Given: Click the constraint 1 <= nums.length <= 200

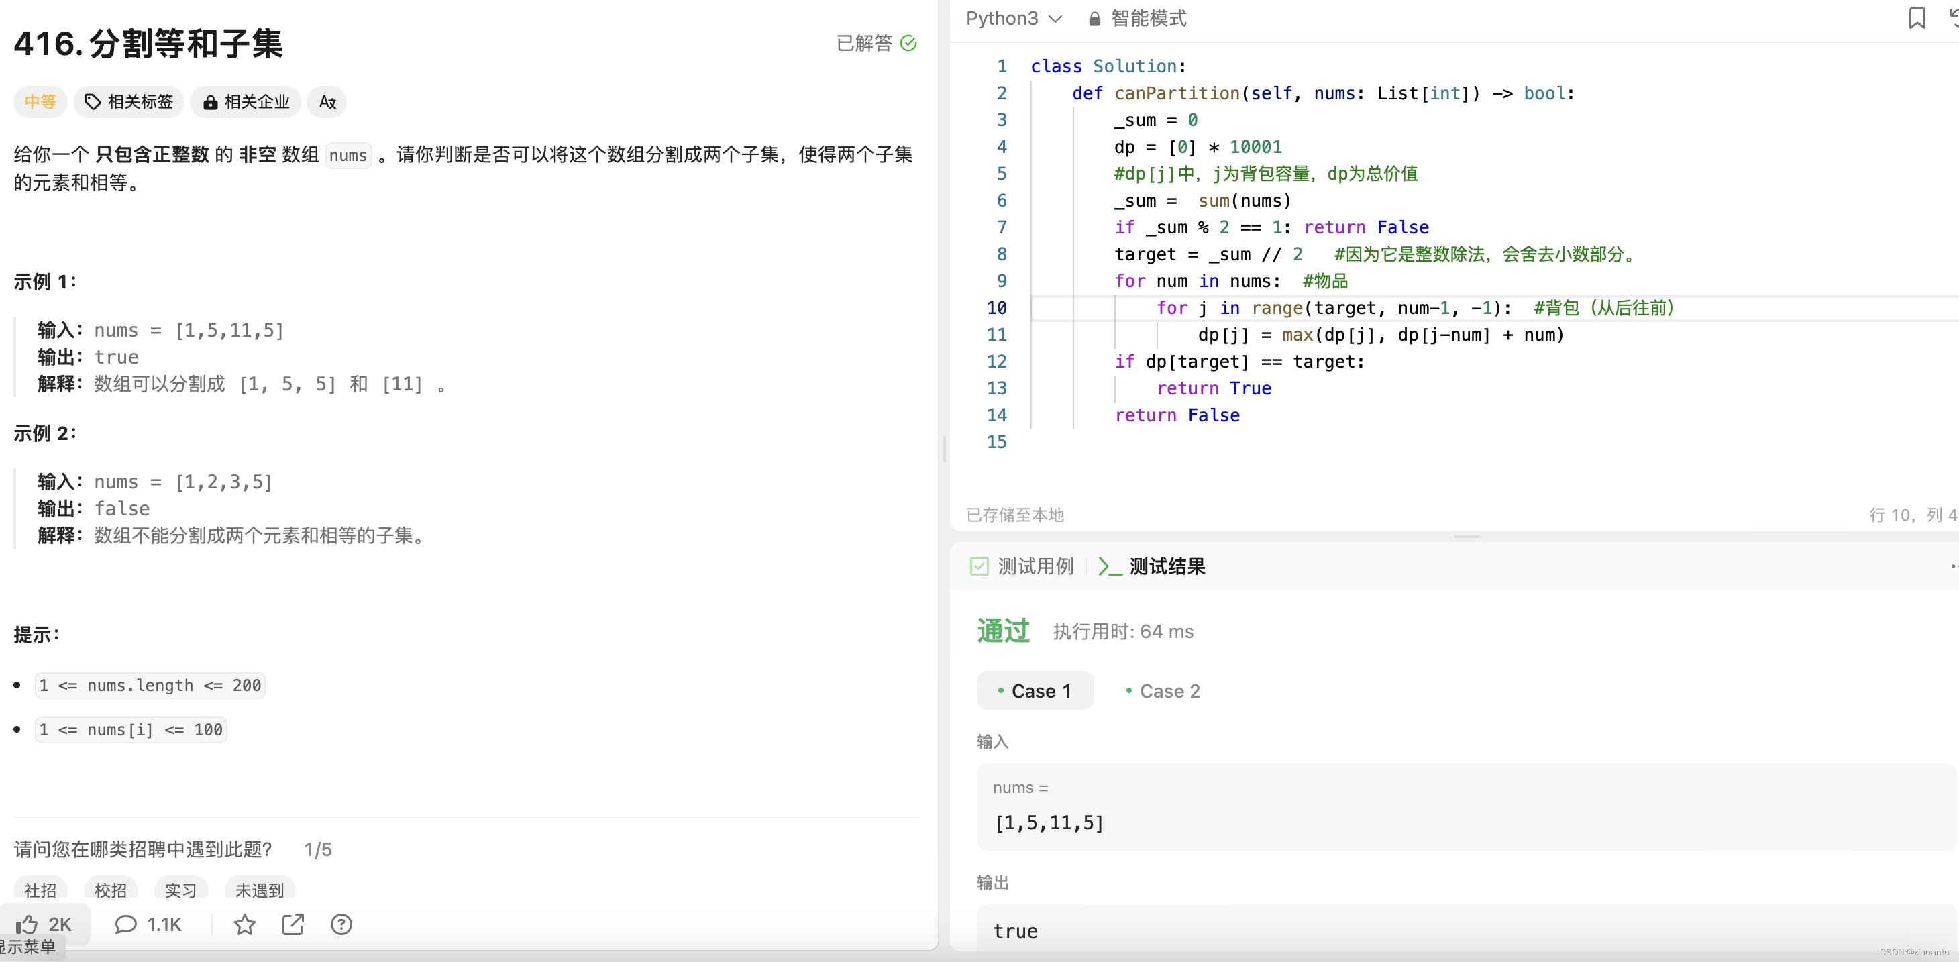Looking at the screenshot, I should point(150,685).
